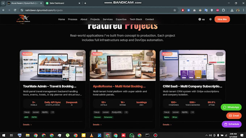The image size is (246, 138).
Task: Open the ApolloRooms project thumbnail
Action: point(123,65)
